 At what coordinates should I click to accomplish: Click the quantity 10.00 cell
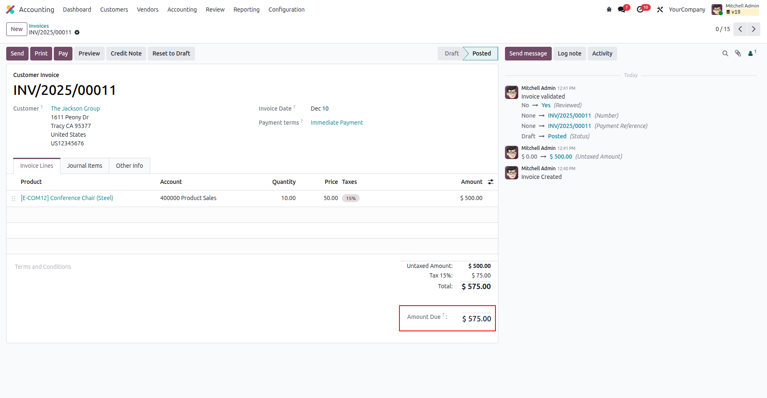point(289,198)
